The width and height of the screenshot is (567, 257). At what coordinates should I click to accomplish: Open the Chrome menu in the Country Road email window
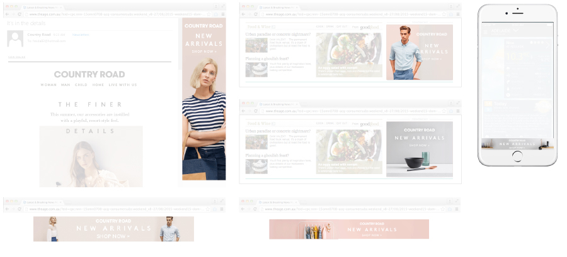coord(222,14)
